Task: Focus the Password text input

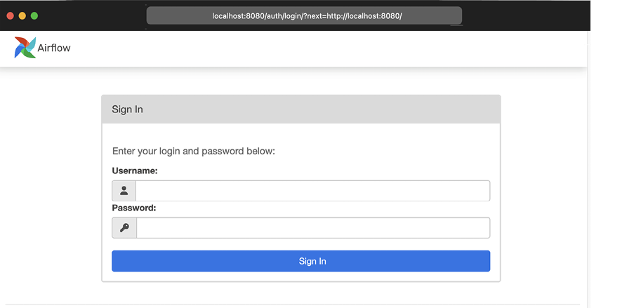Action: click(x=312, y=228)
